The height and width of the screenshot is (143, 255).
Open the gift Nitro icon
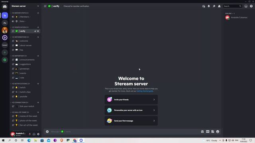click(202, 131)
